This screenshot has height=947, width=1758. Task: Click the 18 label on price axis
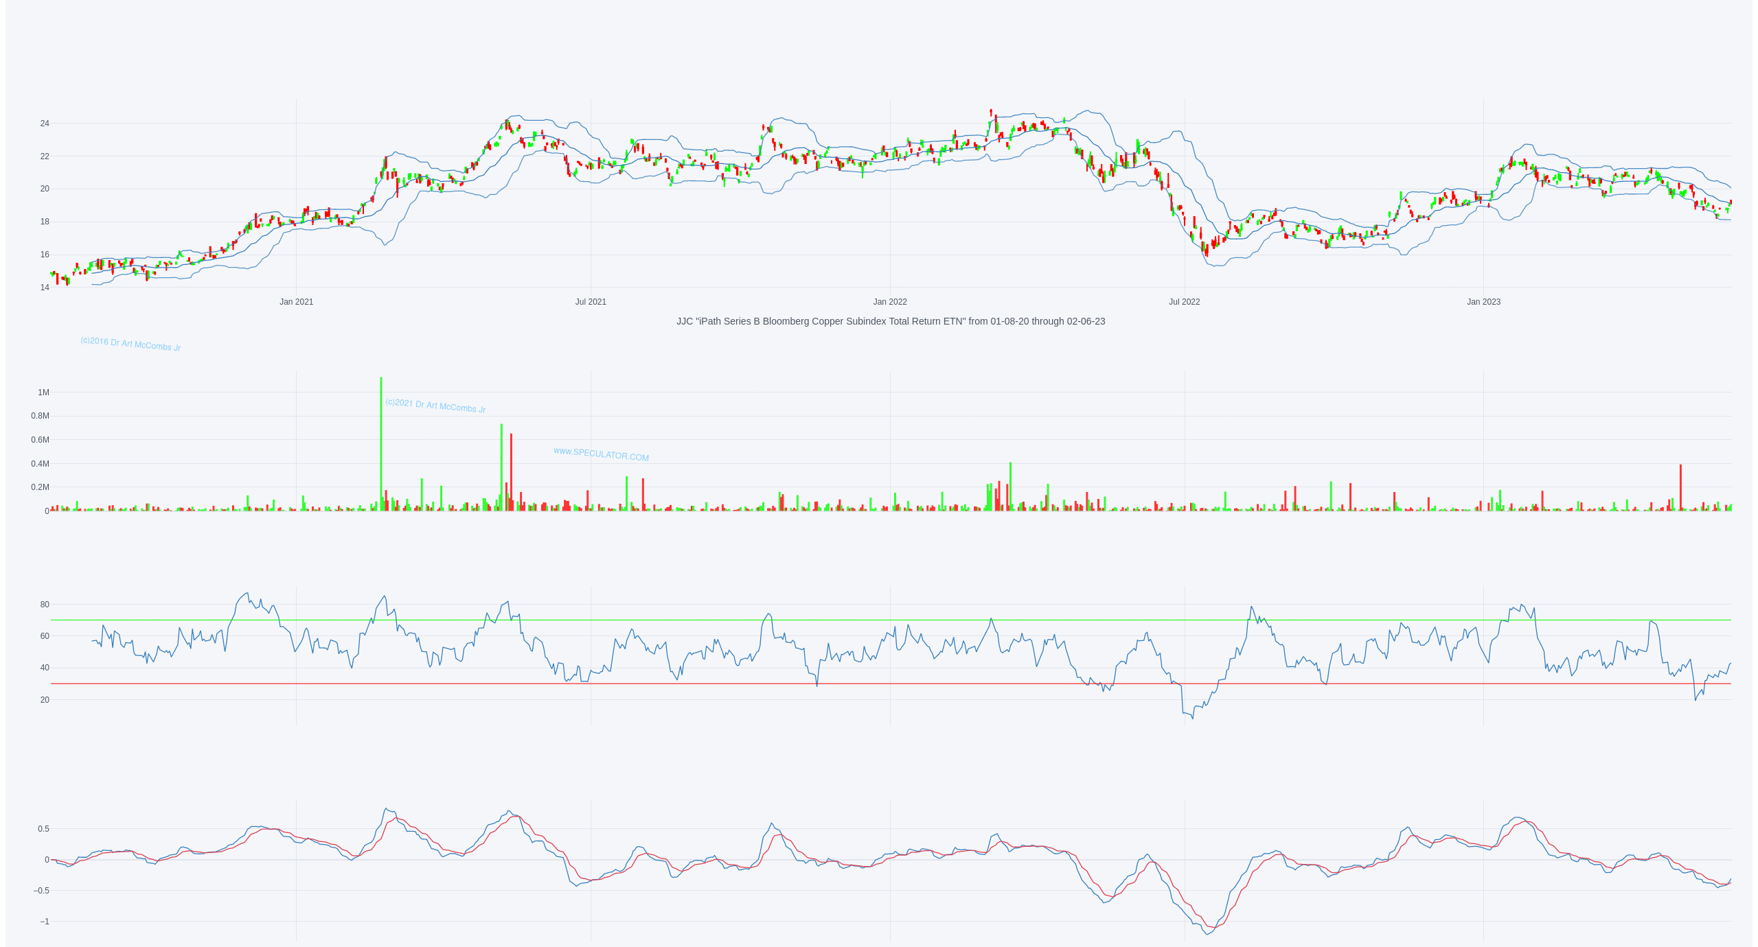click(45, 222)
